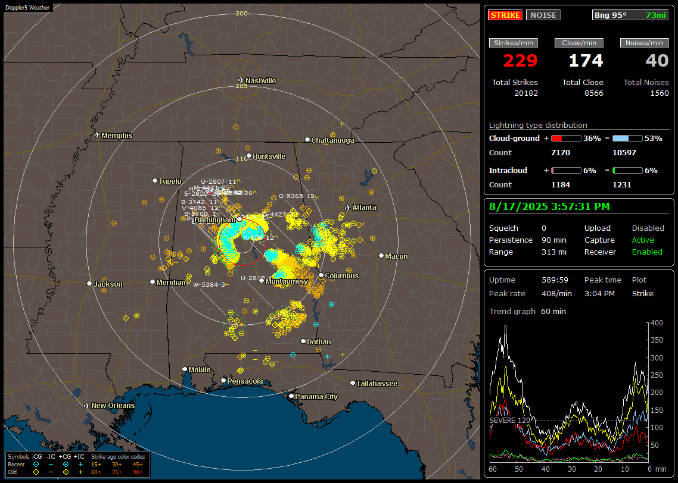678x483 pixels.
Task: Click the New Orleans airport icon
Action: (86, 406)
